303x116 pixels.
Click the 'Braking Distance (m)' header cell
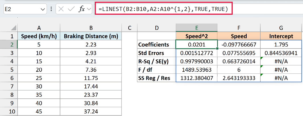[91, 36]
